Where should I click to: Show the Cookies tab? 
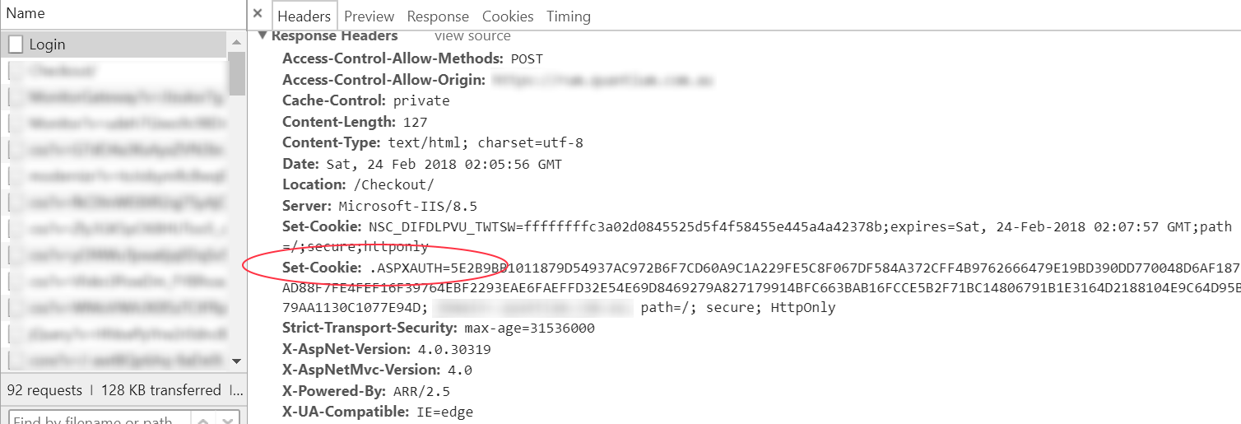point(508,16)
